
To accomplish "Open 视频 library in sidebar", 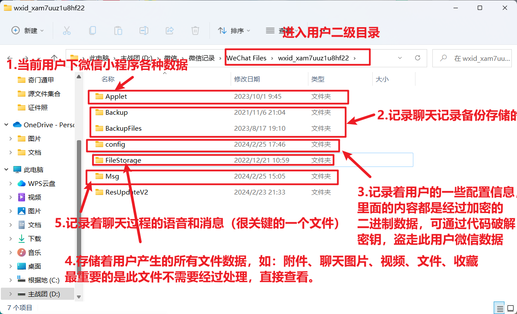I will pyautogui.click(x=34, y=197).
